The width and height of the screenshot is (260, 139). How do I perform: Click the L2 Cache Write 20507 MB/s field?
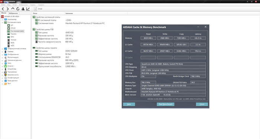pyautogui.click(x=165, y=51)
